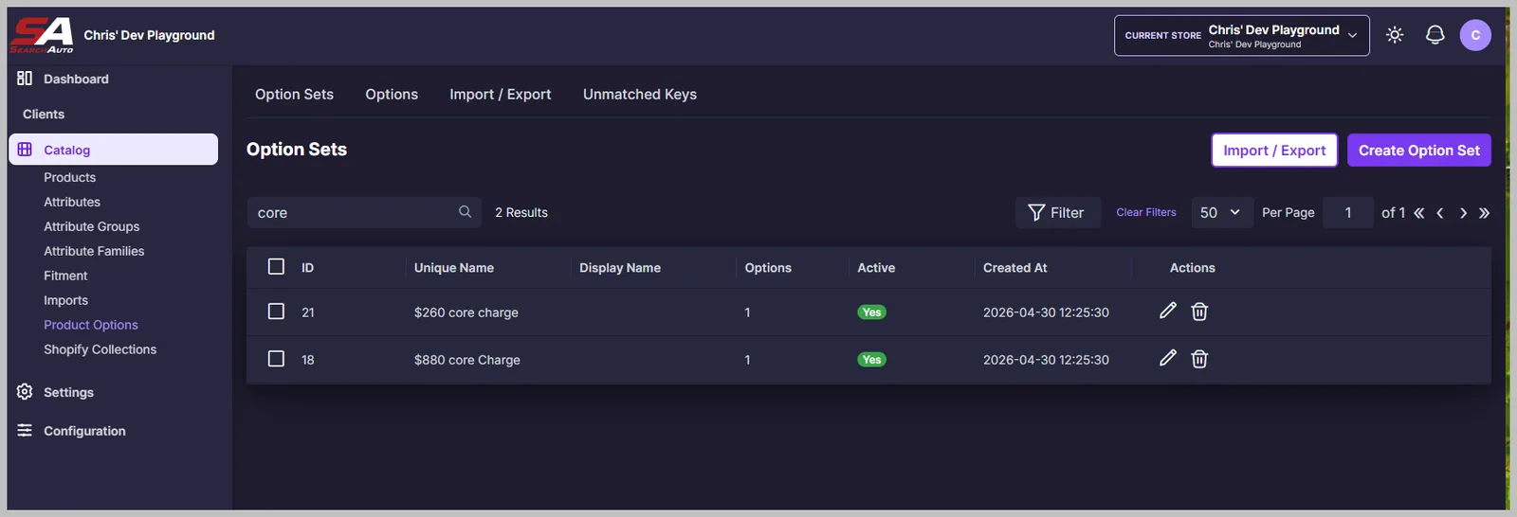Click the 2 Results text
This screenshot has height=517, width=1517.
pyautogui.click(x=521, y=212)
